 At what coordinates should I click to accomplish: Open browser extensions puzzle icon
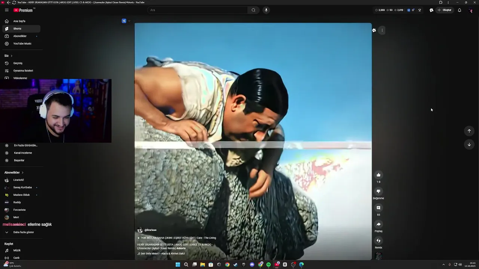pyautogui.click(x=440, y=2)
